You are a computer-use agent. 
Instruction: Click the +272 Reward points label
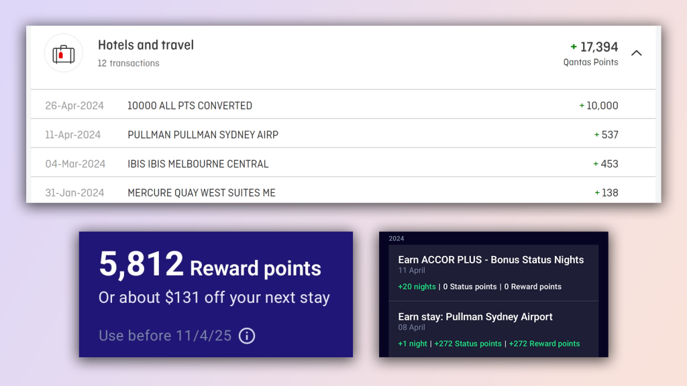pyautogui.click(x=544, y=344)
